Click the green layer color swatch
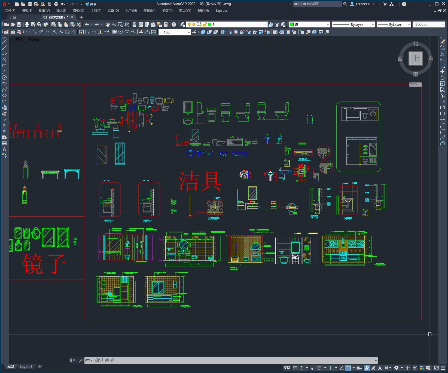The image size is (448, 373). click(210, 24)
